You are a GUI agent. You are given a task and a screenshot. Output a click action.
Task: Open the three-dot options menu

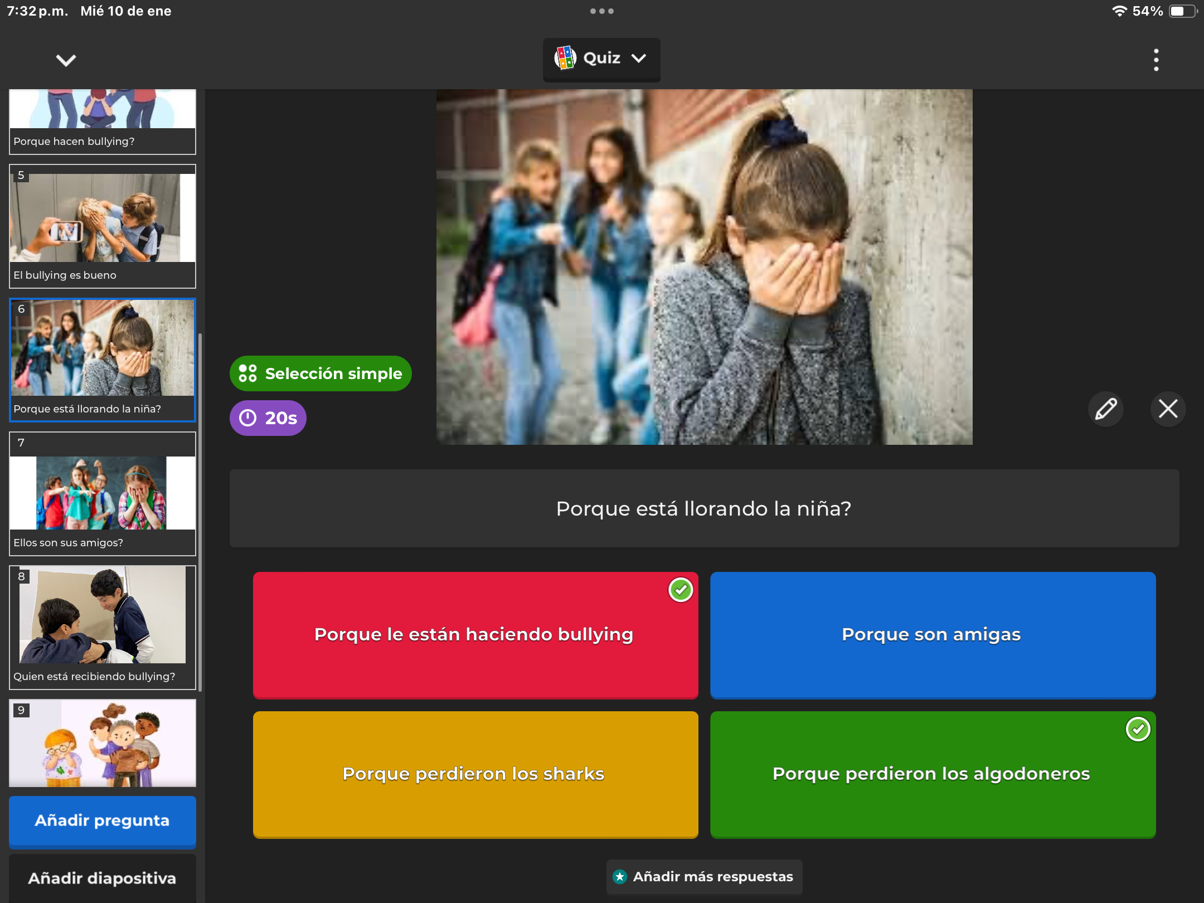pyautogui.click(x=1156, y=60)
